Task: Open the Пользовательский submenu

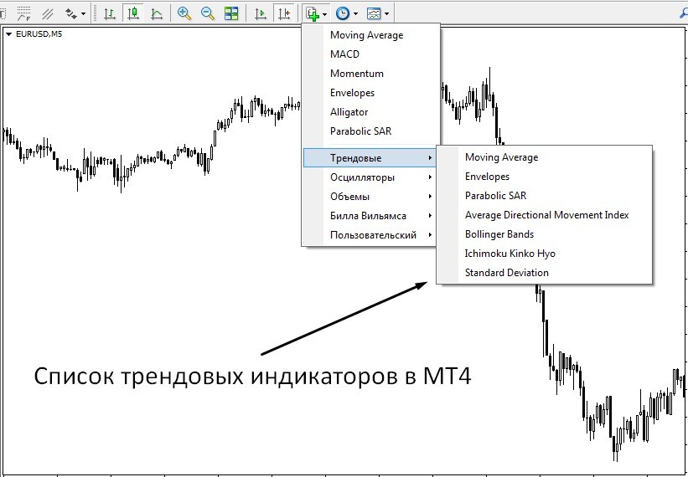Action: (370, 235)
